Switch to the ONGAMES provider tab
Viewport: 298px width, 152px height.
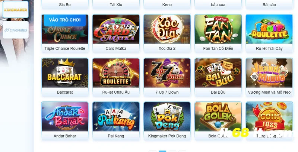16,30
